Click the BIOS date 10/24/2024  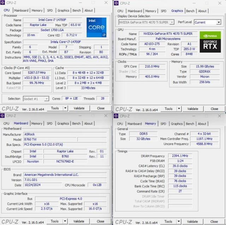point(42,185)
